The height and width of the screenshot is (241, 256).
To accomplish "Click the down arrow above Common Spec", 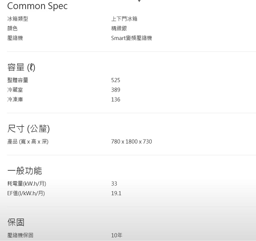I will 139,1.
